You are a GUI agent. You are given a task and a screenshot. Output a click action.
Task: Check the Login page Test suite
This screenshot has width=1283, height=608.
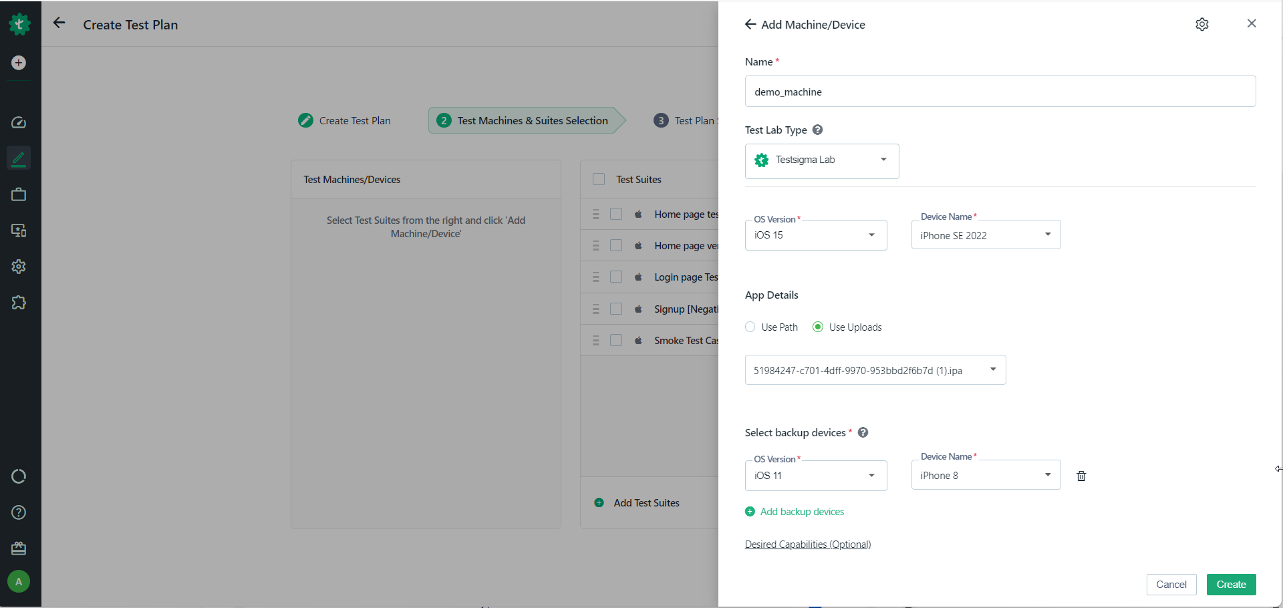point(616,277)
